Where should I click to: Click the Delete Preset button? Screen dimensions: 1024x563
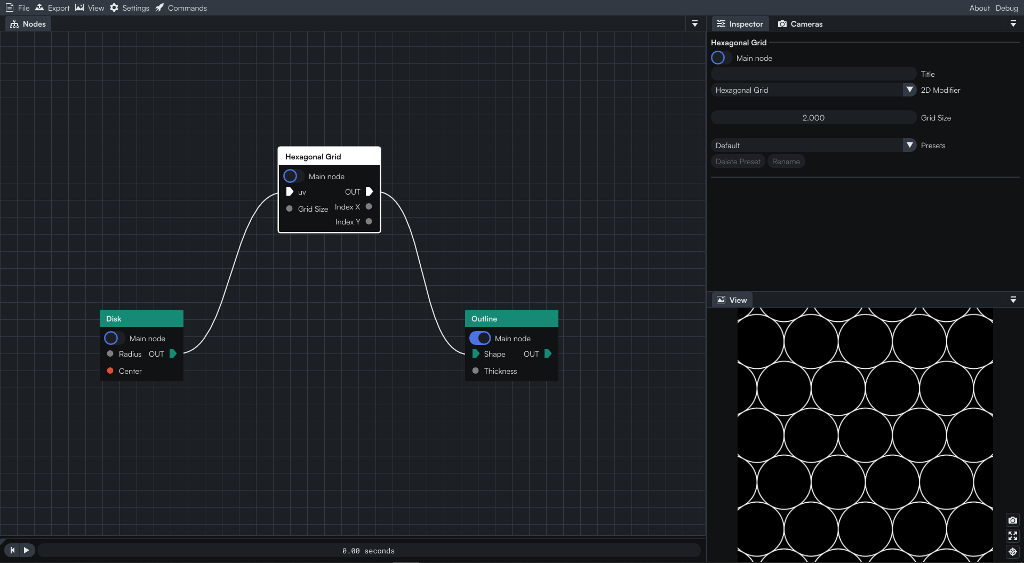(738, 162)
